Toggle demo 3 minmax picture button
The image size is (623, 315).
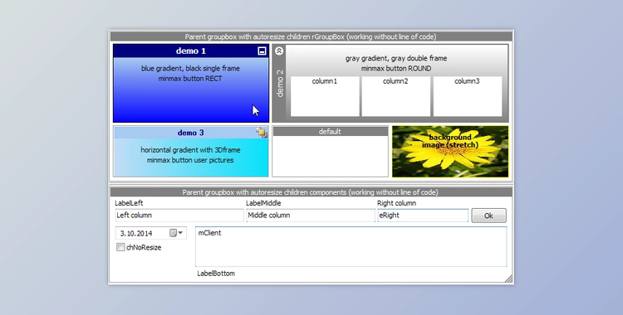tap(262, 133)
